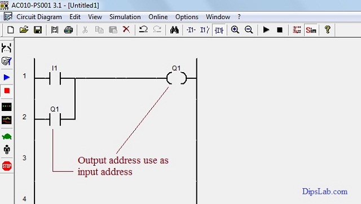Save the circuit with the floppy disk icon
This screenshot has width=361, height=204.
38,30
